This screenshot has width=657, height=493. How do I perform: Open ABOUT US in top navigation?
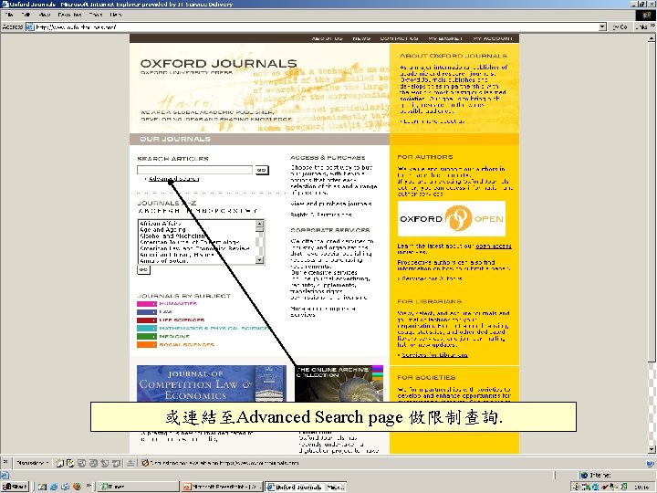point(328,38)
